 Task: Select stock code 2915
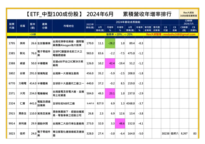pos(12,113)
